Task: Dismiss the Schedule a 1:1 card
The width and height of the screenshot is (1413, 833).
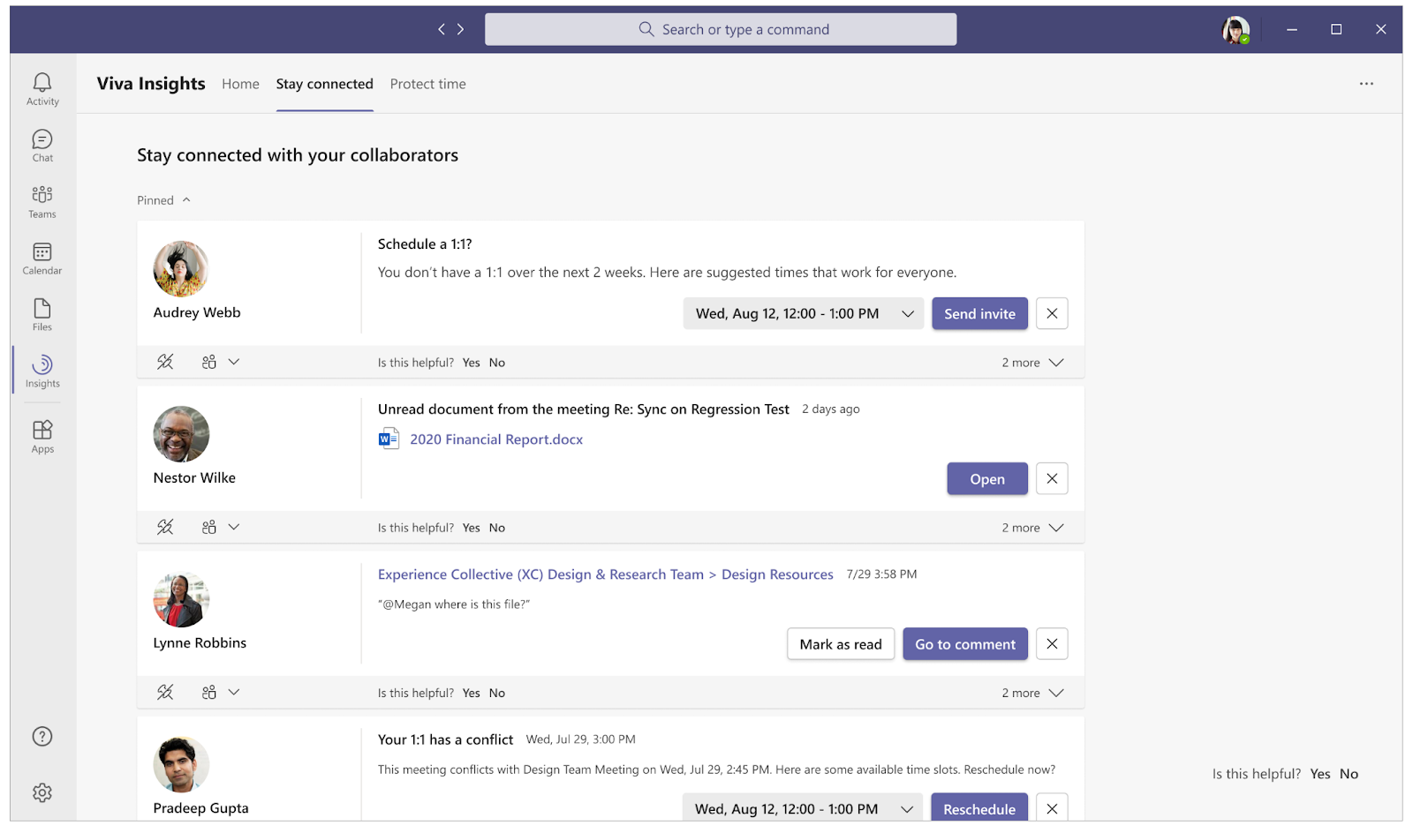Action: coord(1052,313)
